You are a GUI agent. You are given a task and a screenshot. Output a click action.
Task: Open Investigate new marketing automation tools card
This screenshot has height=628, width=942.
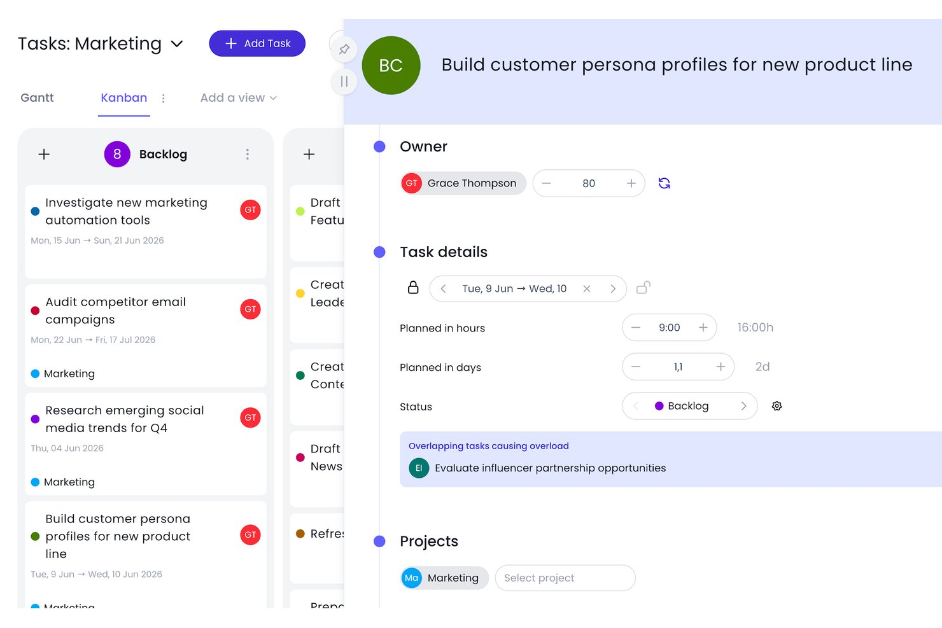pyautogui.click(x=146, y=232)
